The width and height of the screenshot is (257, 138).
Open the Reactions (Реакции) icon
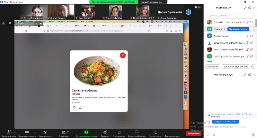(105, 132)
